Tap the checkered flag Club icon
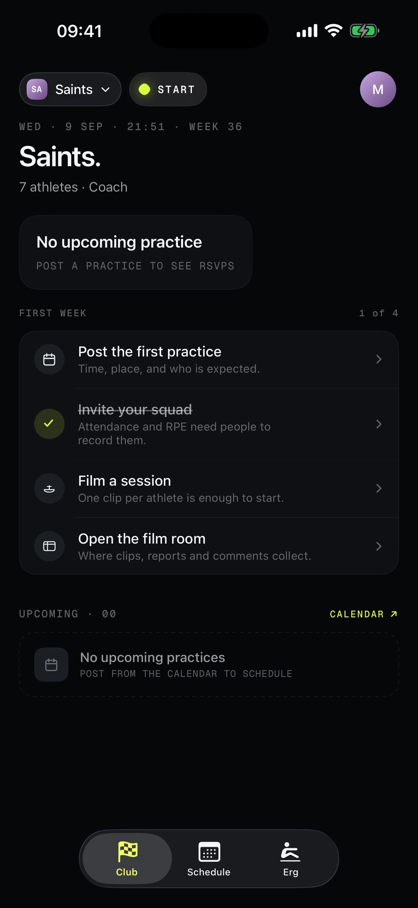Image resolution: width=418 pixels, height=908 pixels. click(127, 851)
